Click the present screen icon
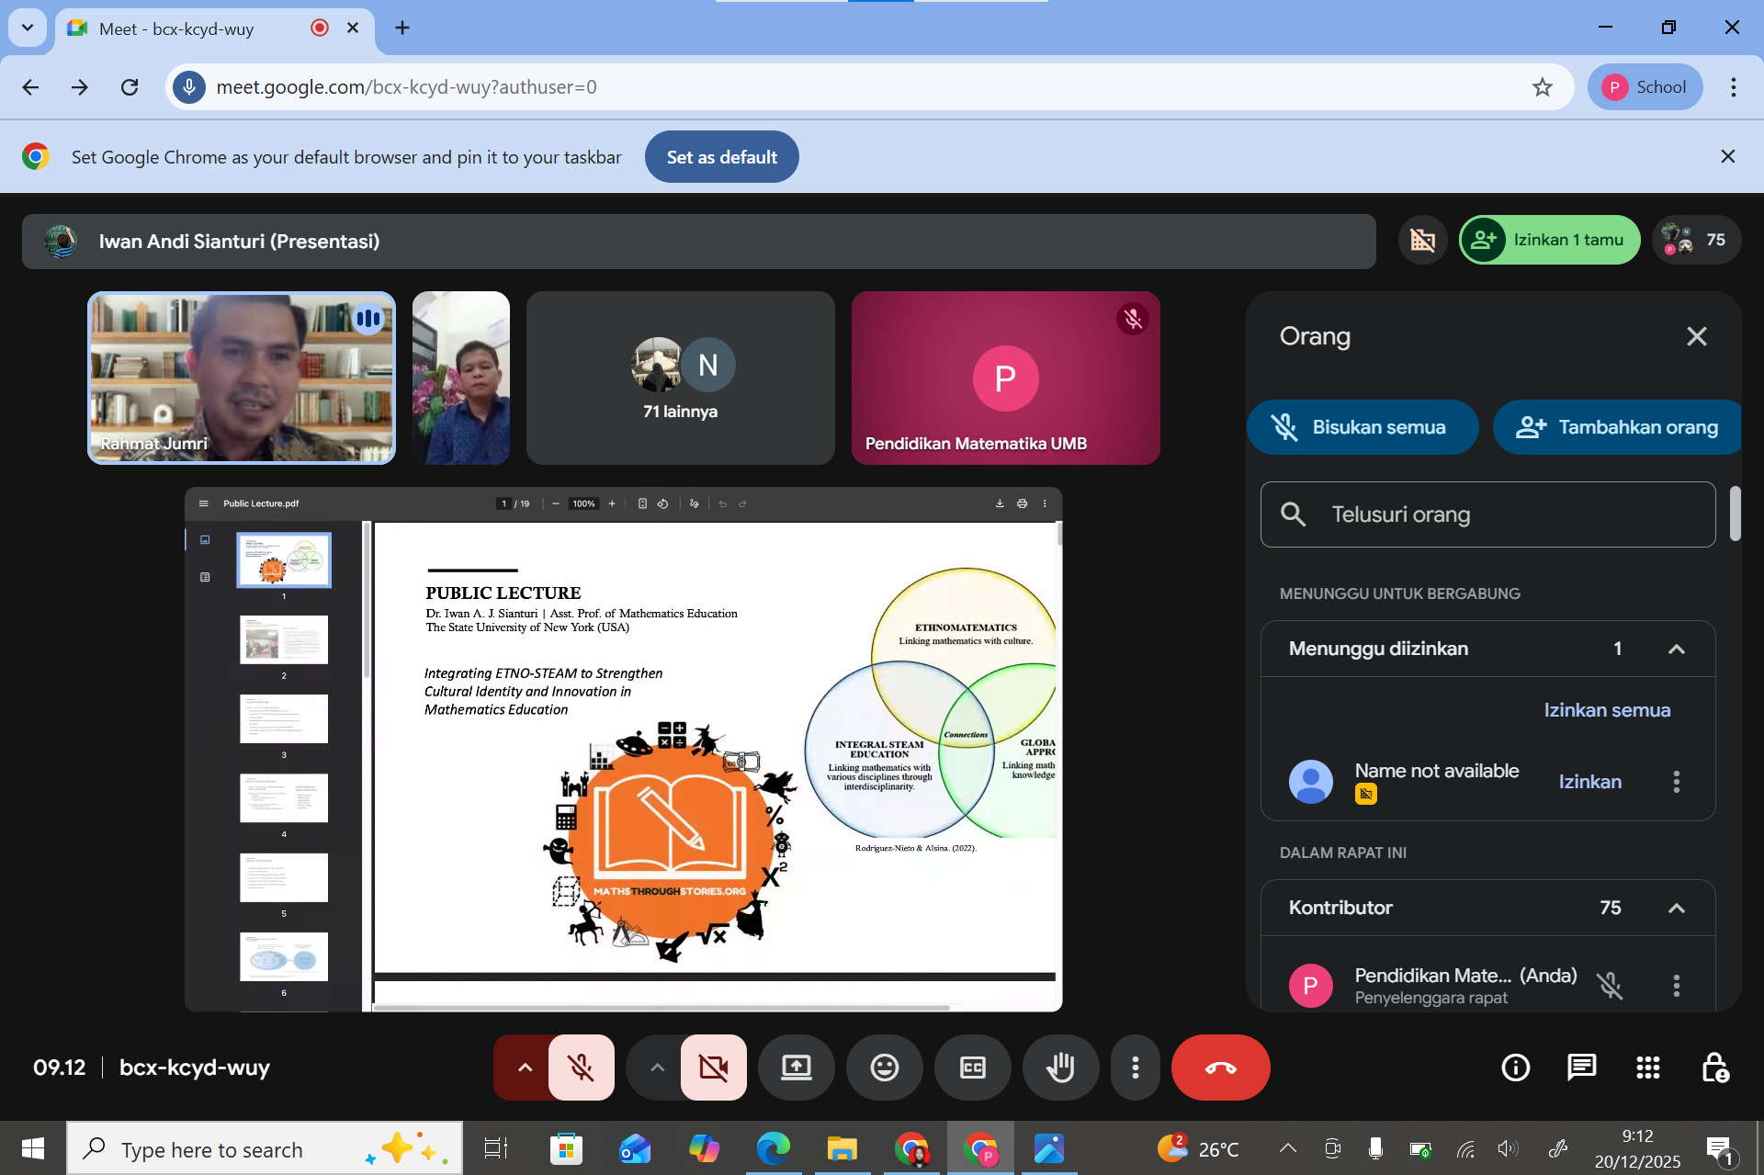Image resolution: width=1764 pixels, height=1175 pixels. point(796,1068)
